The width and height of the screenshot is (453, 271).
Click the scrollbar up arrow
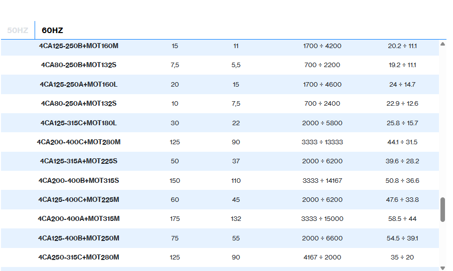pyautogui.click(x=442, y=44)
